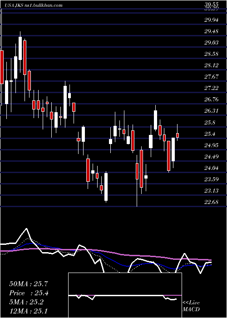Click the 23.59 price axis label
Image resolution: width=227 pixels, height=318 pixels.
(x=211, y=179)
